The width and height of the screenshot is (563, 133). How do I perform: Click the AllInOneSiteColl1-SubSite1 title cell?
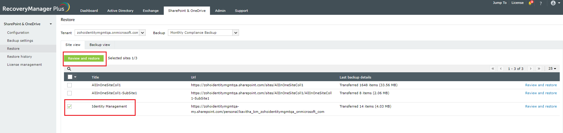(x=114, y=93)
